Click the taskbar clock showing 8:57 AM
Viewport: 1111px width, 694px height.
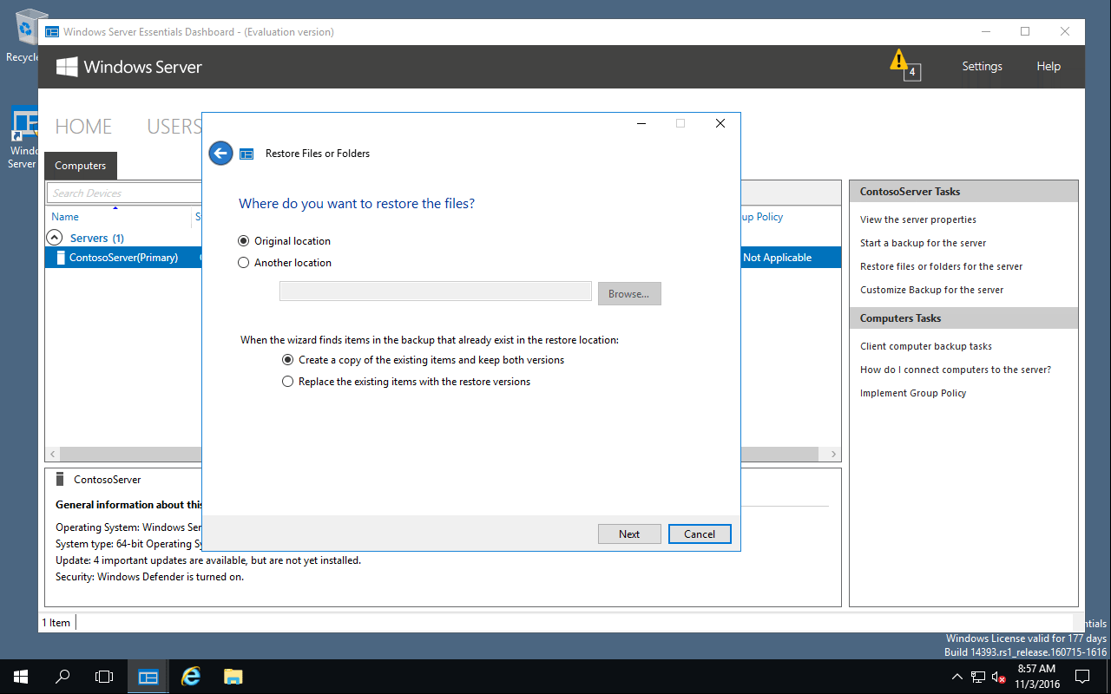tap(1036, 677)
